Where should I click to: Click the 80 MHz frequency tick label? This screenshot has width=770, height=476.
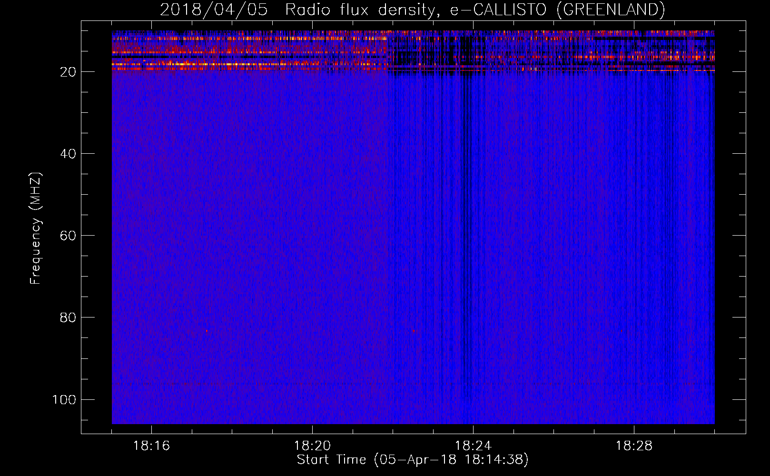[68, 317]
